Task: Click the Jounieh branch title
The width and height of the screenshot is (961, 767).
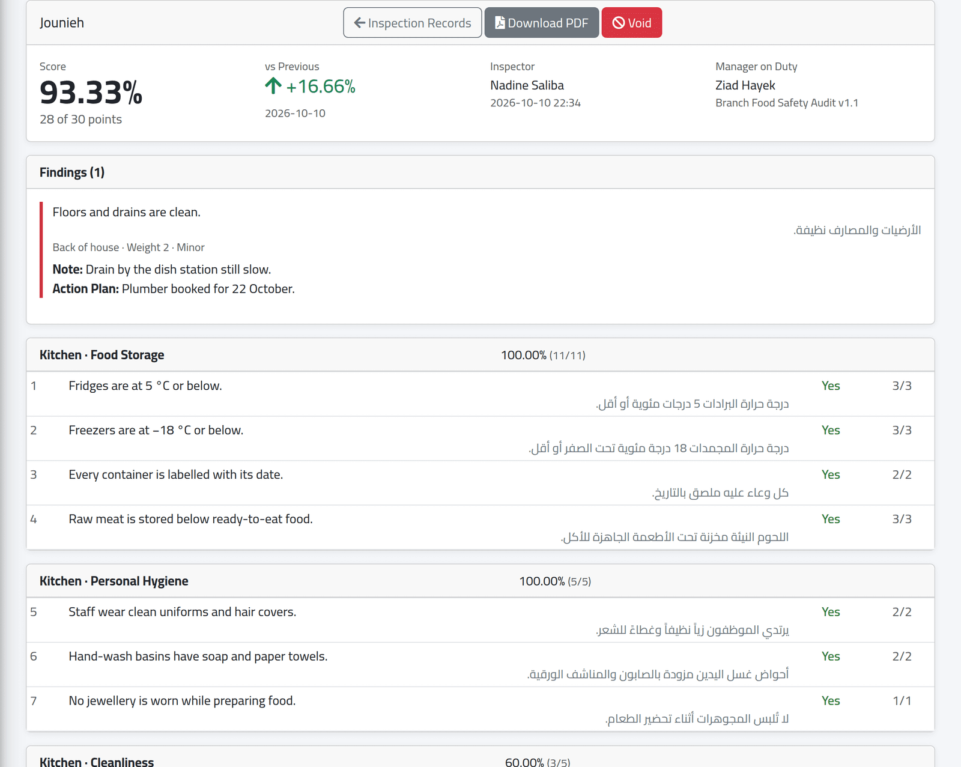Action: [x=62, y=23]
